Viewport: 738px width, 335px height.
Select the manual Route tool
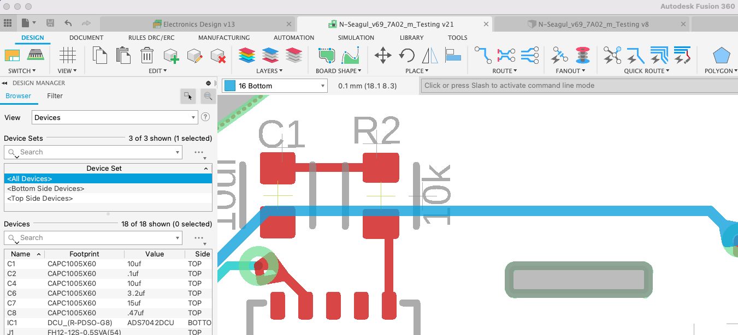pyautogui.click(x=483, y=55)
